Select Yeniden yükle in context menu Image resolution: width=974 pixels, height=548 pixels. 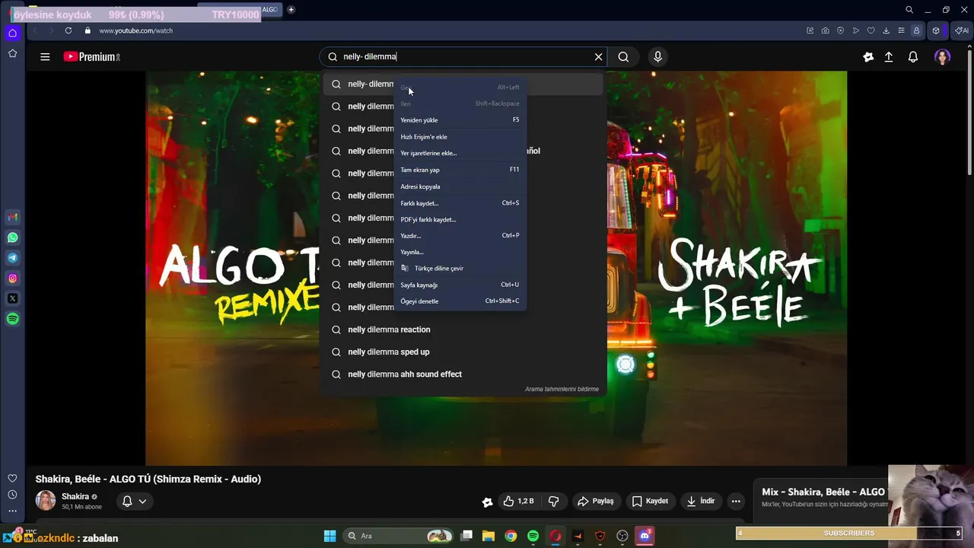460,120
